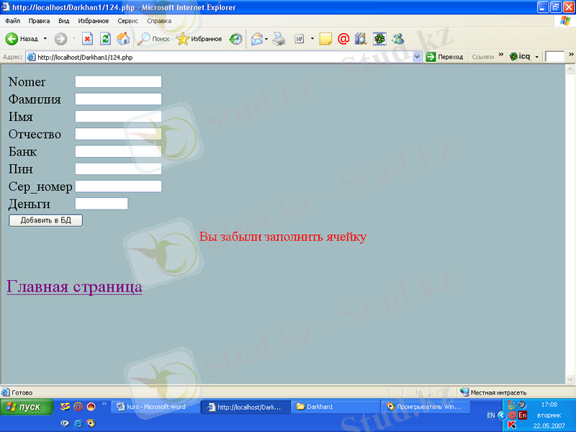The width and height of the screenshot is (576, 432).
Task: Open the Файл menu
Action: click(13, 21)
